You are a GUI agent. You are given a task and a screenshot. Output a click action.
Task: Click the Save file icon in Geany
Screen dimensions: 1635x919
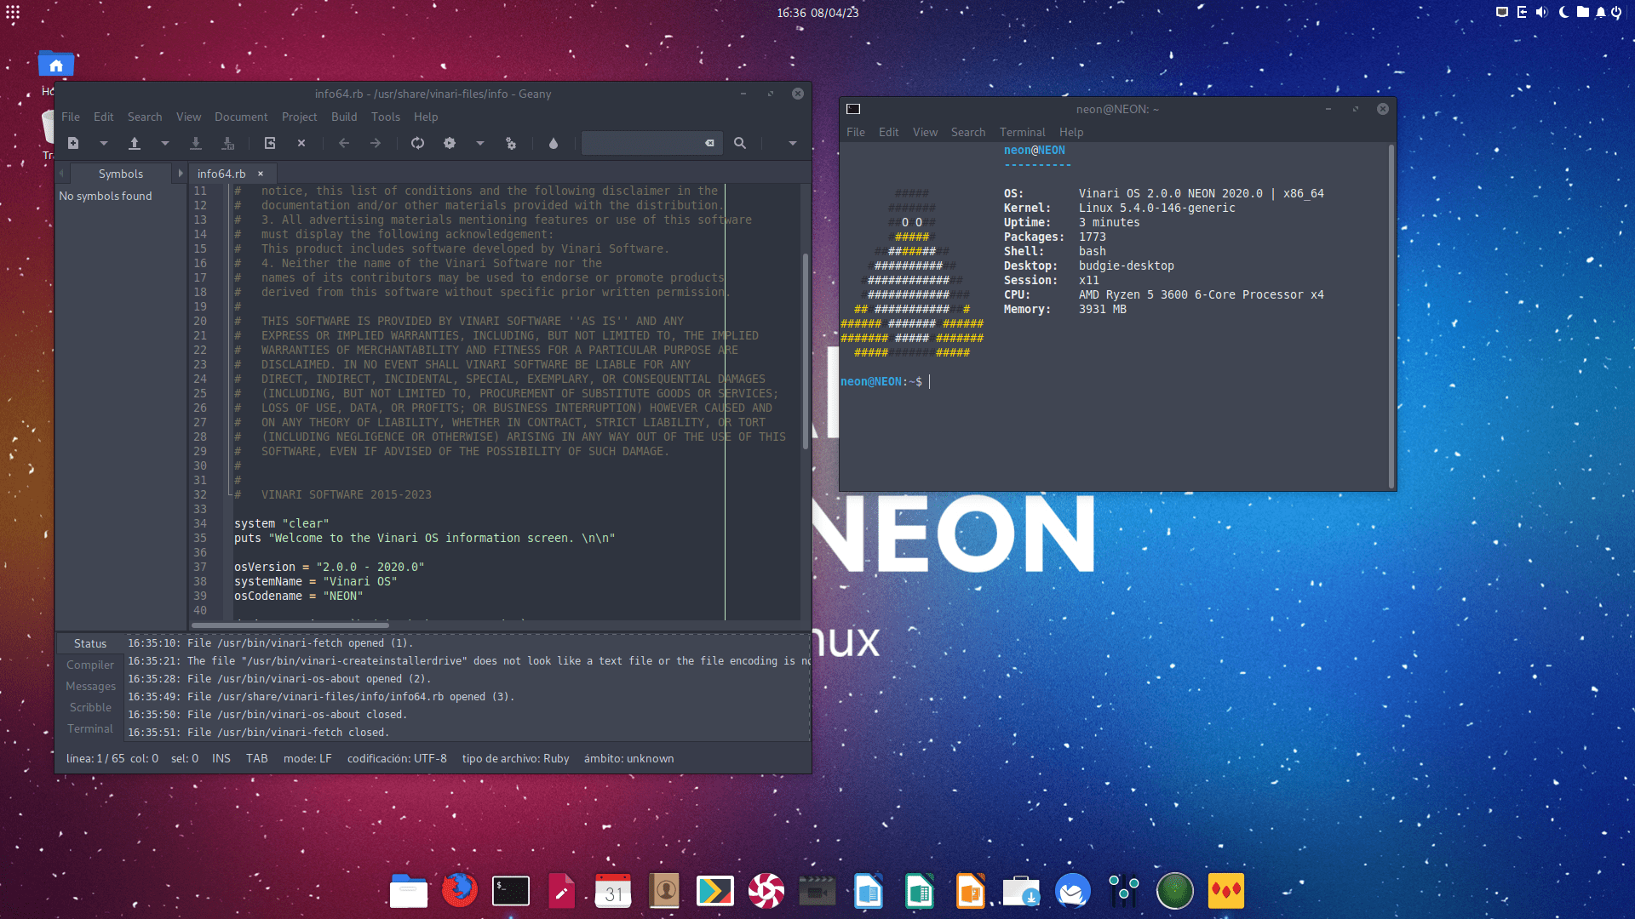pos(195,143)
